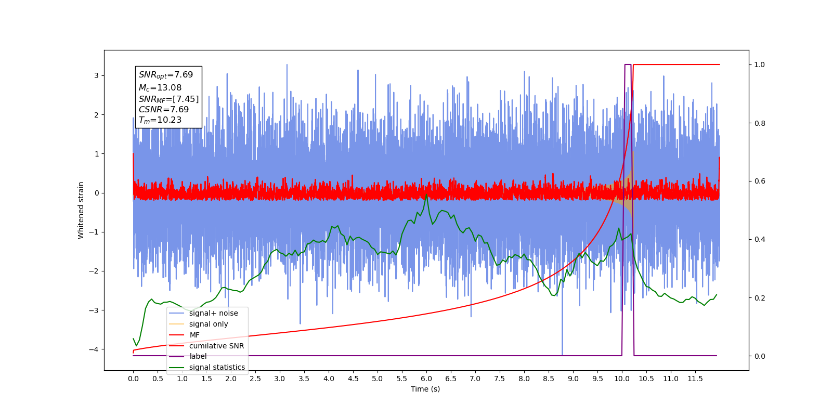Click the purple line swatch beside 'label'
The height and width of the screenshot is (416, 832).
tap(177, 356)
